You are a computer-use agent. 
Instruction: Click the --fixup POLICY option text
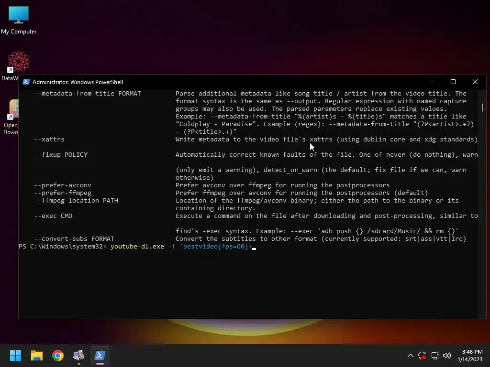pos(61,154)
